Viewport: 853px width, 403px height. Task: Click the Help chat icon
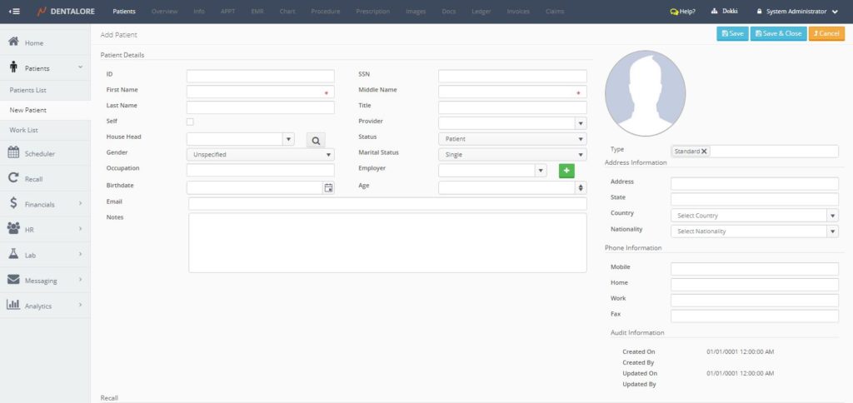[675, 12]
